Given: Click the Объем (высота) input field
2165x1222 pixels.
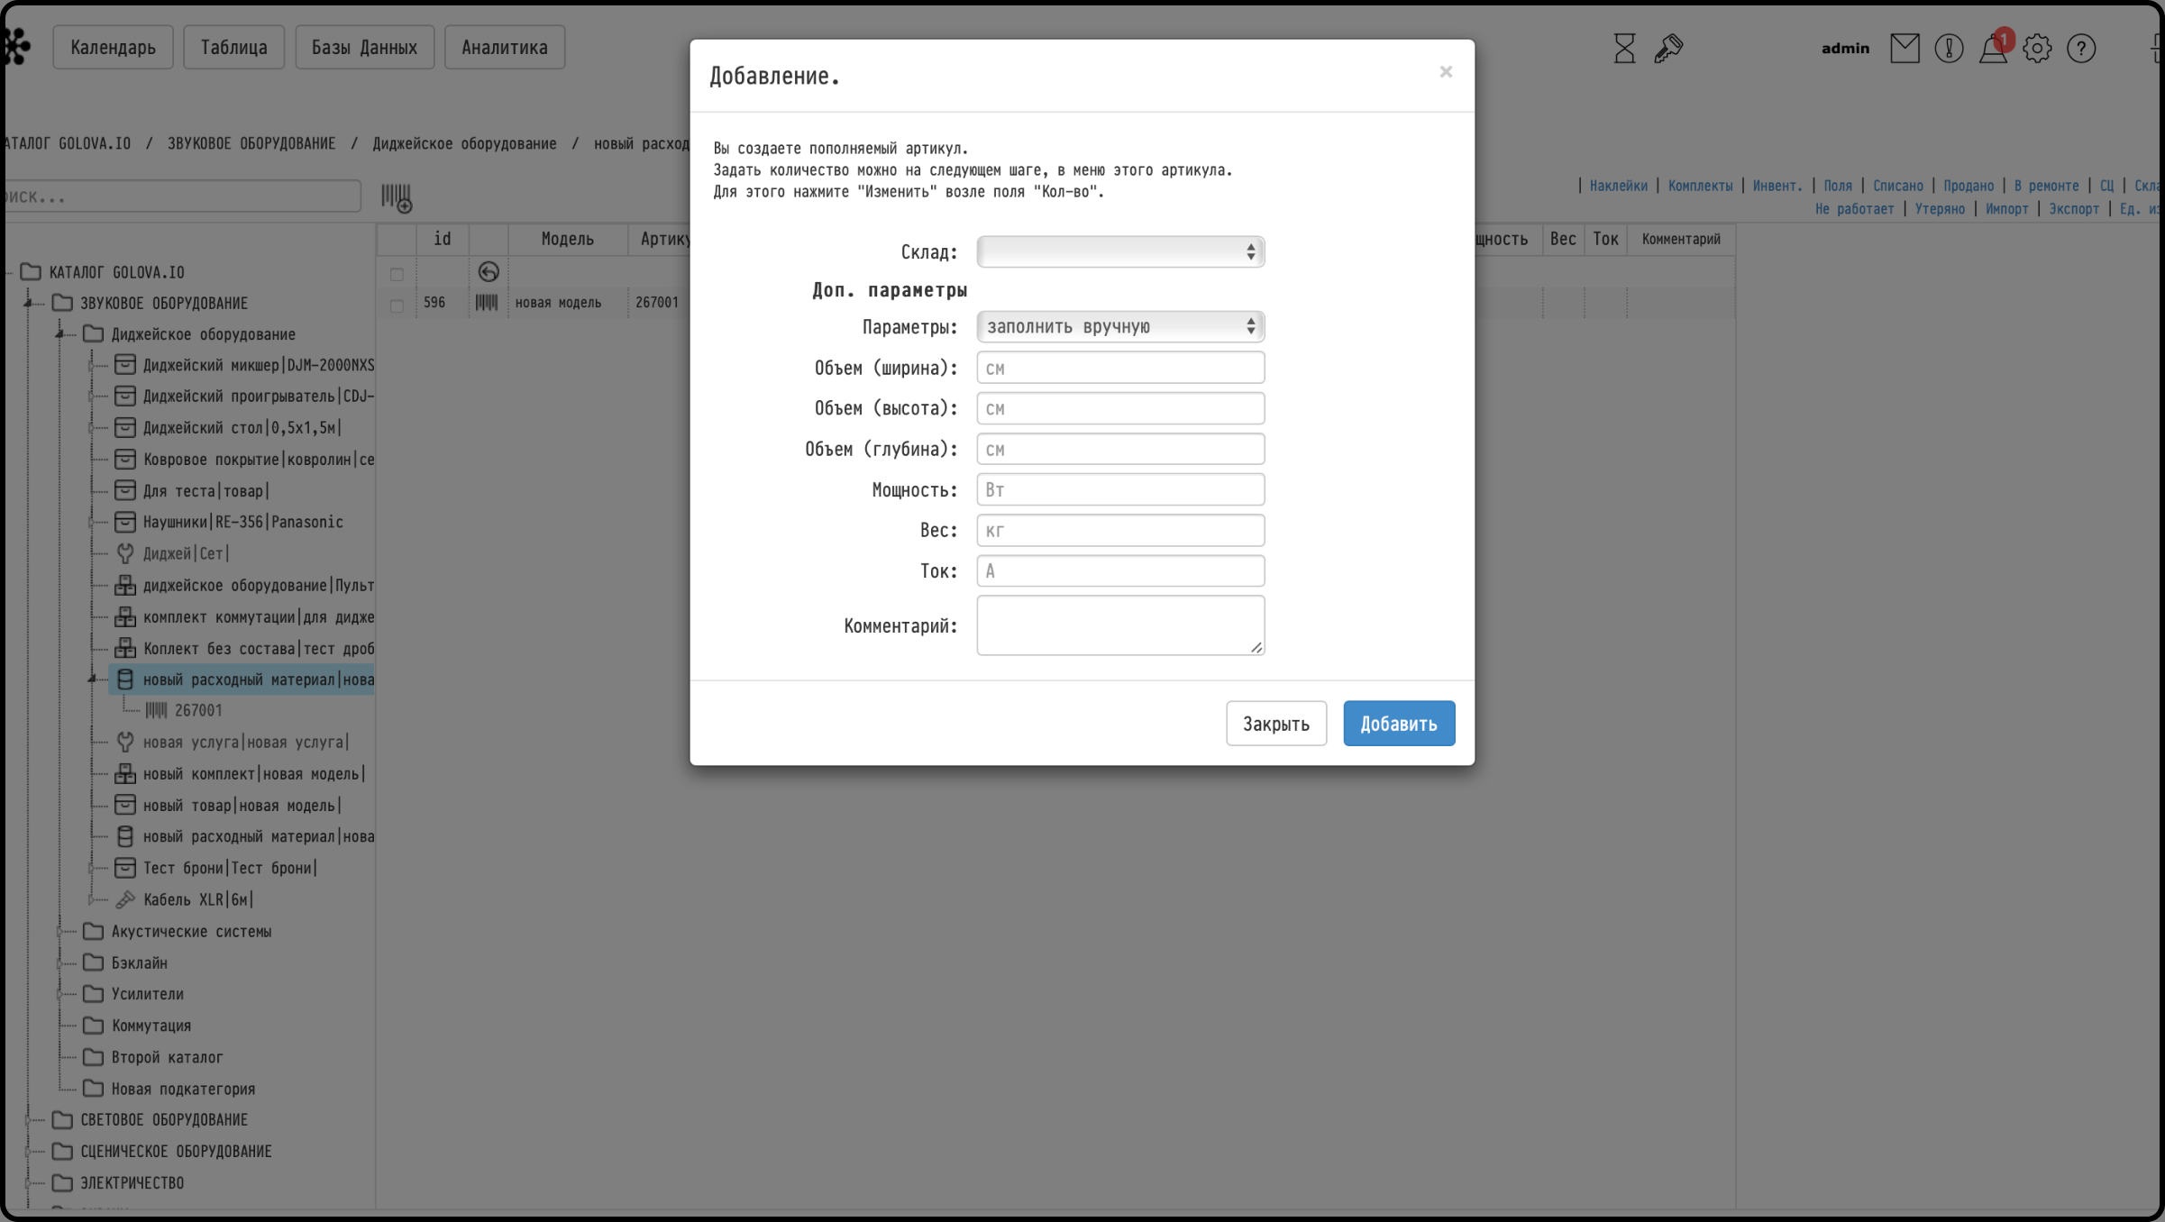Looking at the screenshot, I should coord(1120,408).
